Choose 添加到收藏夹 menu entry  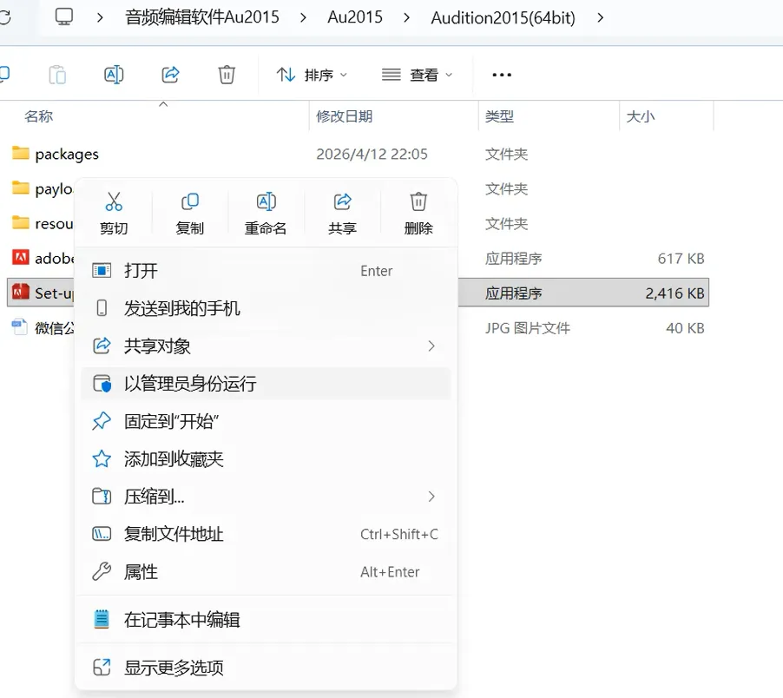click(266, 459)
